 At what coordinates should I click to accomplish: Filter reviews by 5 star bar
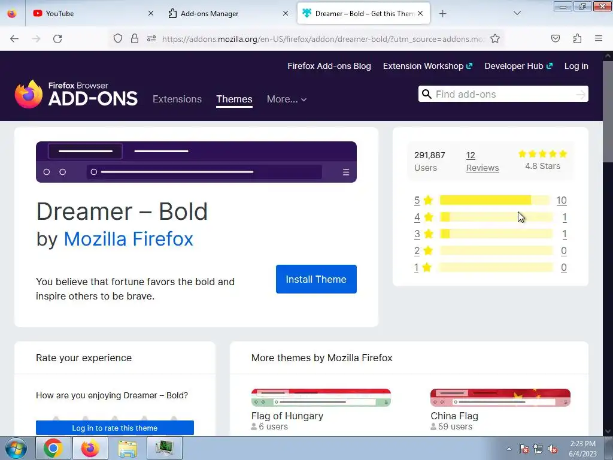click(496, 200)
